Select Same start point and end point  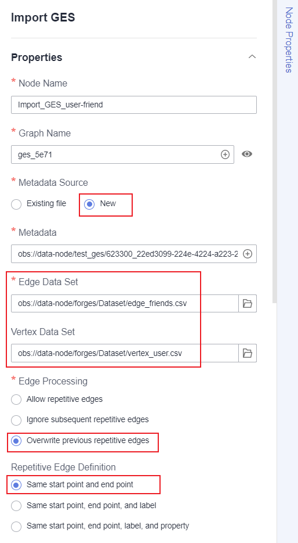[16, 485]
